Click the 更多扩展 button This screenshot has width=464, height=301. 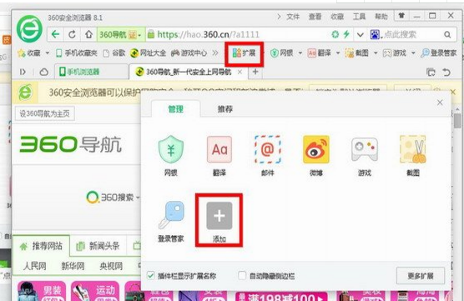coord(421,276)
